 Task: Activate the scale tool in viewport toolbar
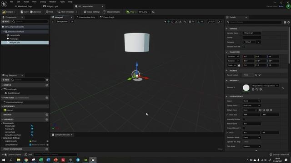click(176, 22)
